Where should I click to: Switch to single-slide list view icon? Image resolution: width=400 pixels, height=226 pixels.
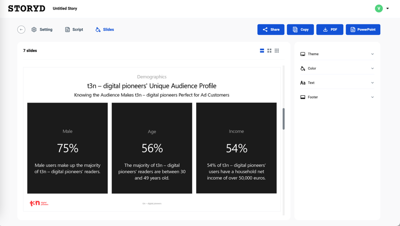(x=262, y=51)
